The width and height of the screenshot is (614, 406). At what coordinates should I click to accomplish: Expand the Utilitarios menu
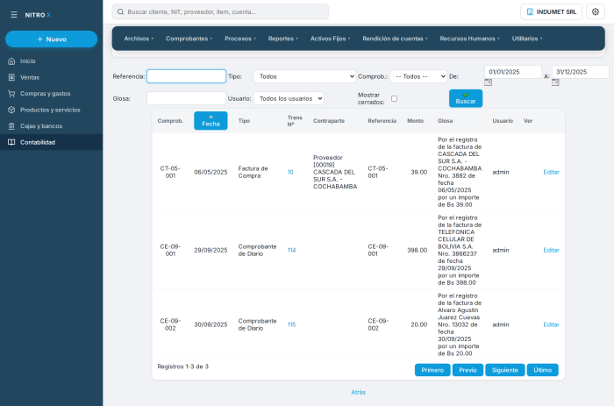coord(527,39)
